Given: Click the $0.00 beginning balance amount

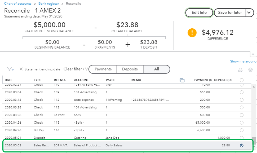Looking at the screenshot, I should [x=52, y=42].
